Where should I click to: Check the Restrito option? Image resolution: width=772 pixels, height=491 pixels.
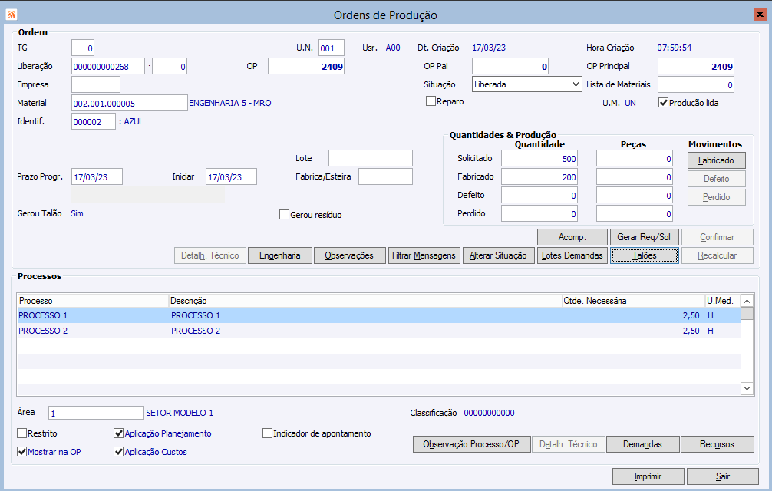(22, 433)
